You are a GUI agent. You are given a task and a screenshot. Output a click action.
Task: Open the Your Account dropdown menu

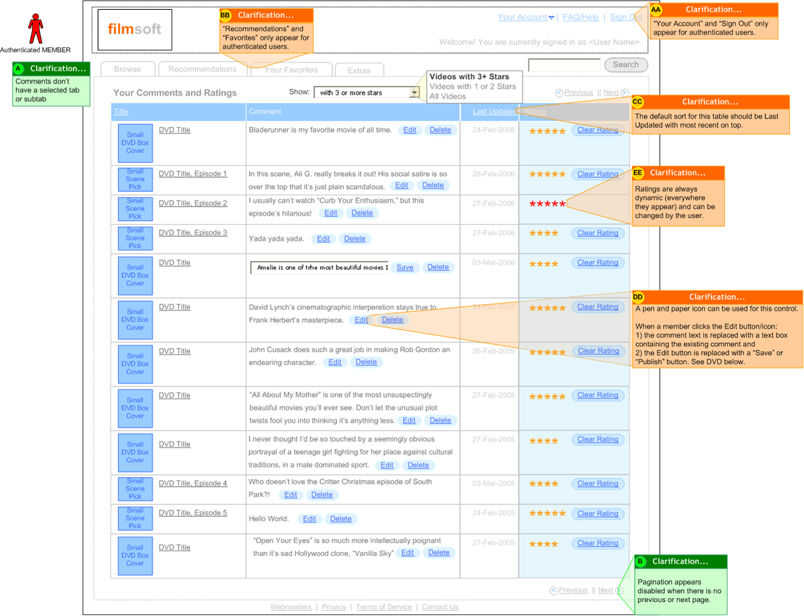(526, 17)
